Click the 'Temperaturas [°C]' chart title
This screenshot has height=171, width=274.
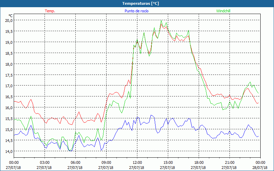pyautogui.click(x=140, y=3)
